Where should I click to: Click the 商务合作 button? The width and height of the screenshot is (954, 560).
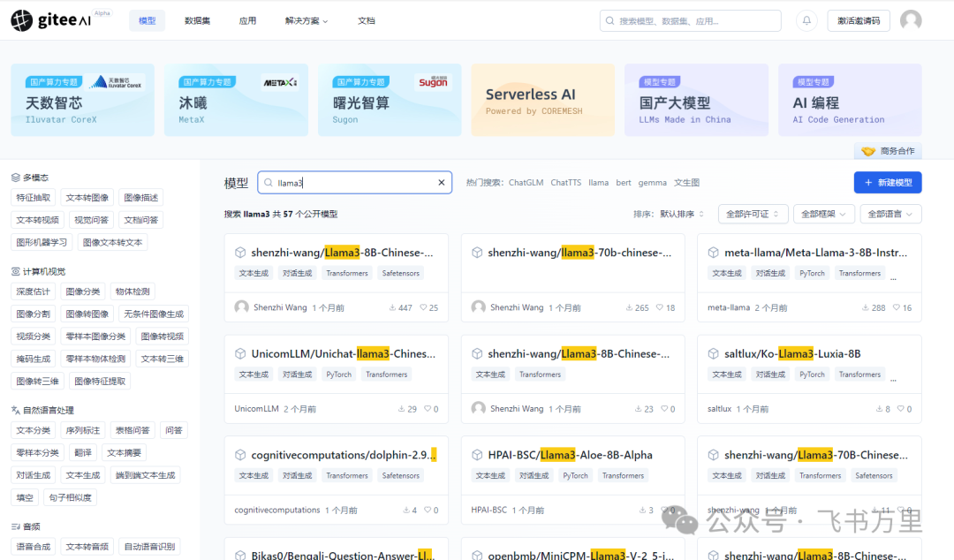888,151
